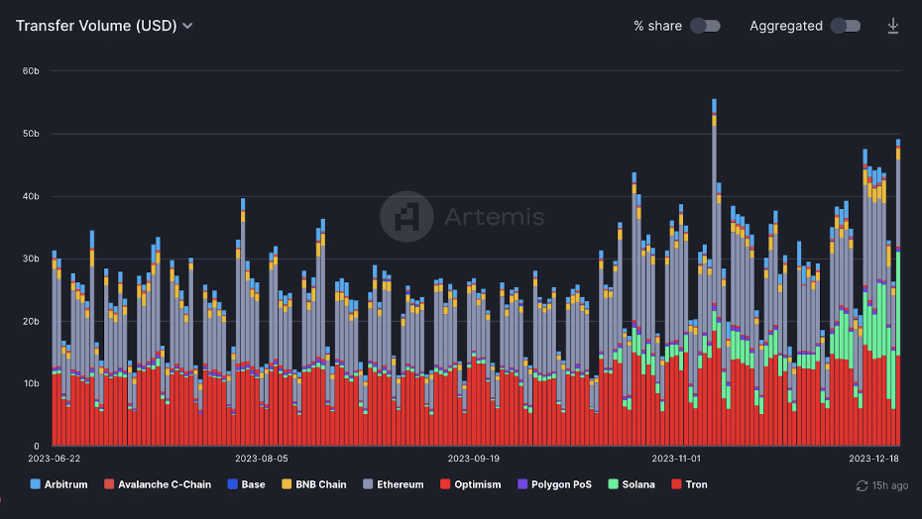
Task: Click the Solana green legend square
Action: pos(613,484)
